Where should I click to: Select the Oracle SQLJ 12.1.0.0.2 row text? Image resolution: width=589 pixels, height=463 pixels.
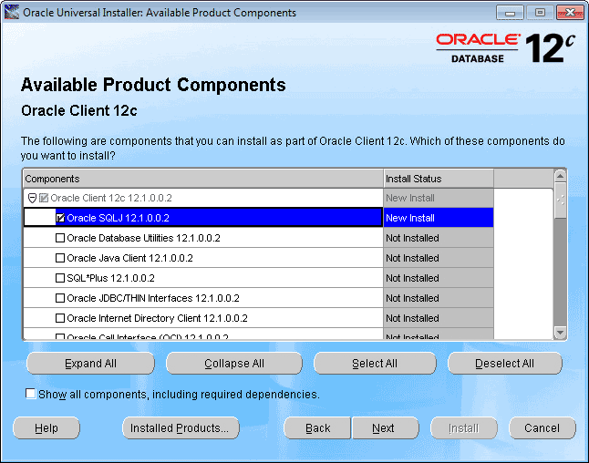118,218
